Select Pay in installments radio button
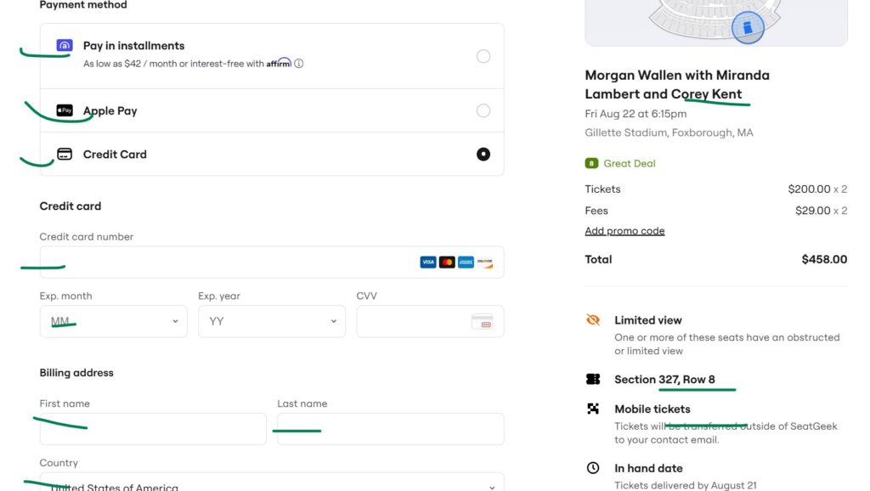Screen dimensions: 870x491 coord(483,56)
